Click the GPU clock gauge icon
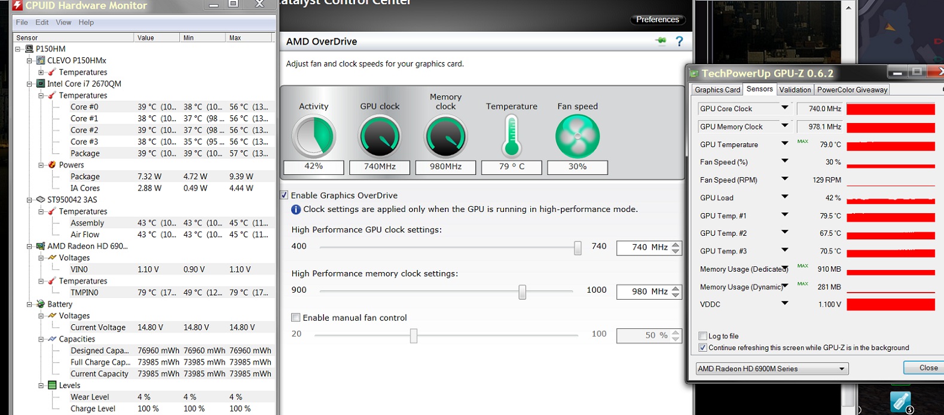 380,136
